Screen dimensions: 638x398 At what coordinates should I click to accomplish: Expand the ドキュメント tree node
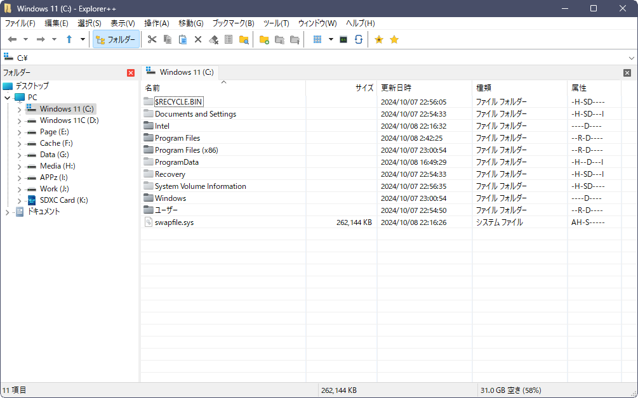[x=8, y=212]
